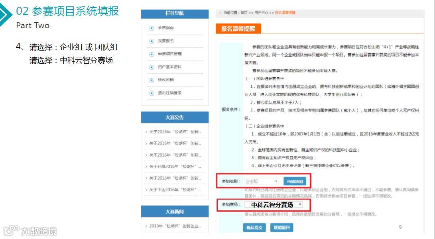Open the 参赛指南 menu entry

point(166,28)
